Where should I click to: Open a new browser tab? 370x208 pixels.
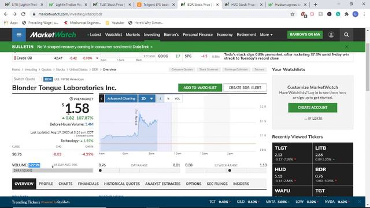pos(315,5)
